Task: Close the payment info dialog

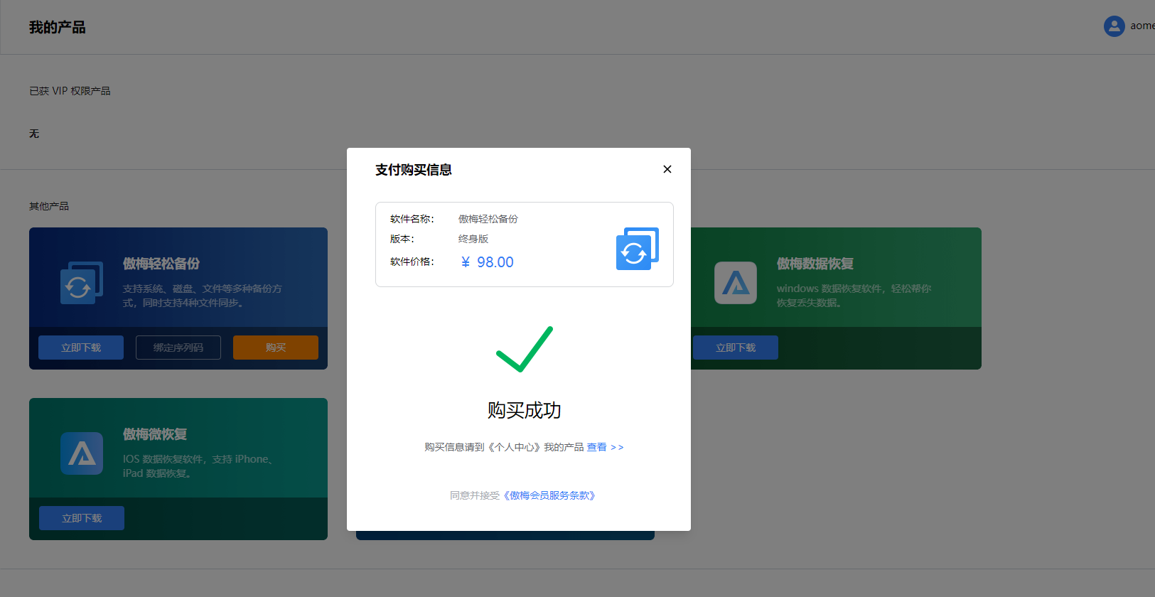Action: click(667, 169)
